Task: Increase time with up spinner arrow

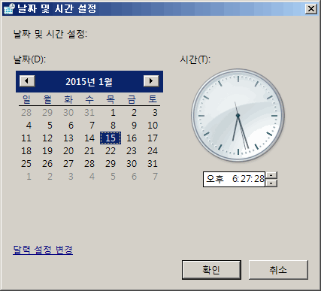Action: (x=271, y=175)
